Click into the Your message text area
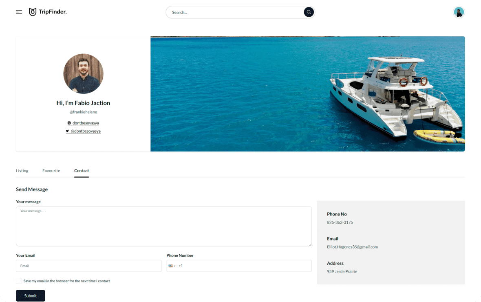 pos(164,226)
